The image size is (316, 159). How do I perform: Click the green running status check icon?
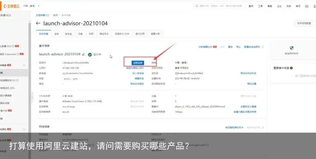pyautogui.click(x=90, y=54)
